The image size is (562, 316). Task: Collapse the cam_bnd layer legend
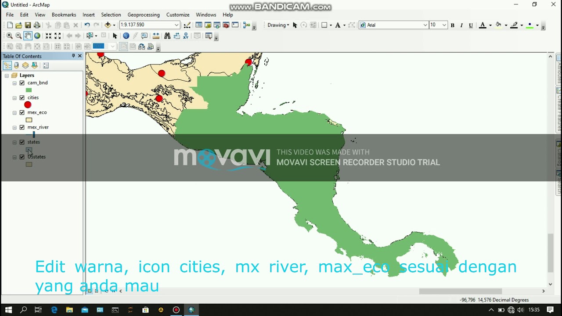click(x=14, y=83)
